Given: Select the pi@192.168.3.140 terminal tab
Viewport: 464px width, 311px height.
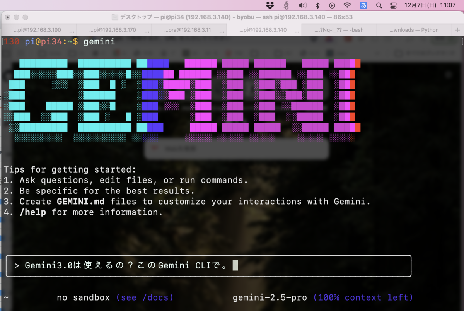Looking at the screenshot, I should (x=264, y=30).
